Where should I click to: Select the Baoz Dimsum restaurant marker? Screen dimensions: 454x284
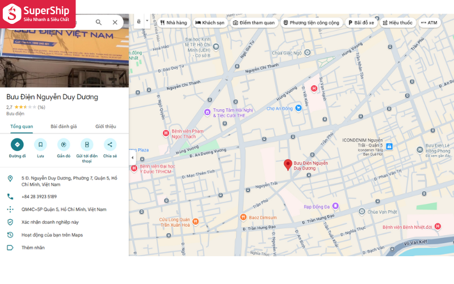click(243, 217)
